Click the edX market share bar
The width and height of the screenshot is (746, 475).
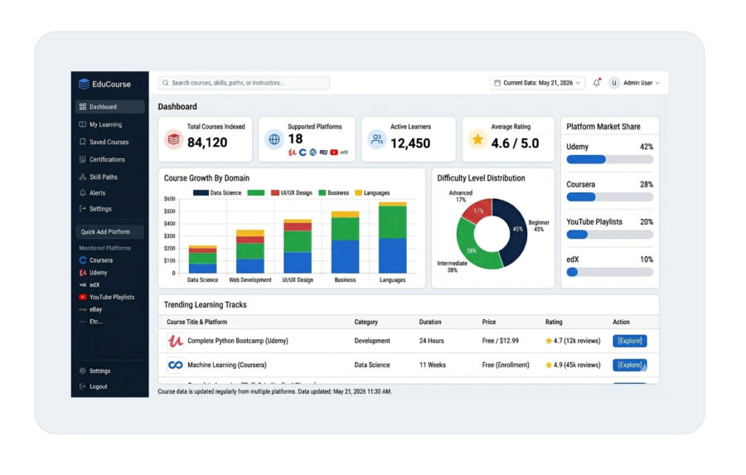click(610, 272)
